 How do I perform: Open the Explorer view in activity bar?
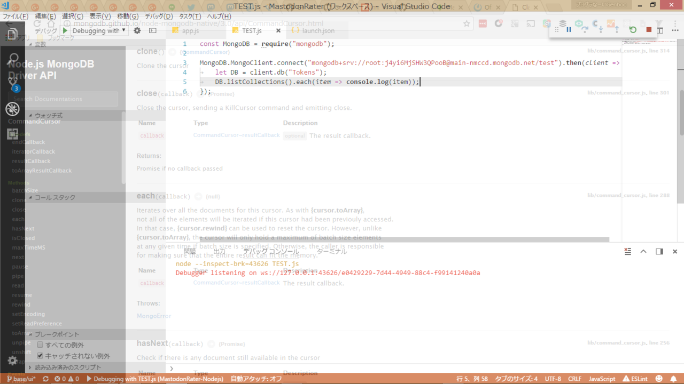(x=12, y=35)
